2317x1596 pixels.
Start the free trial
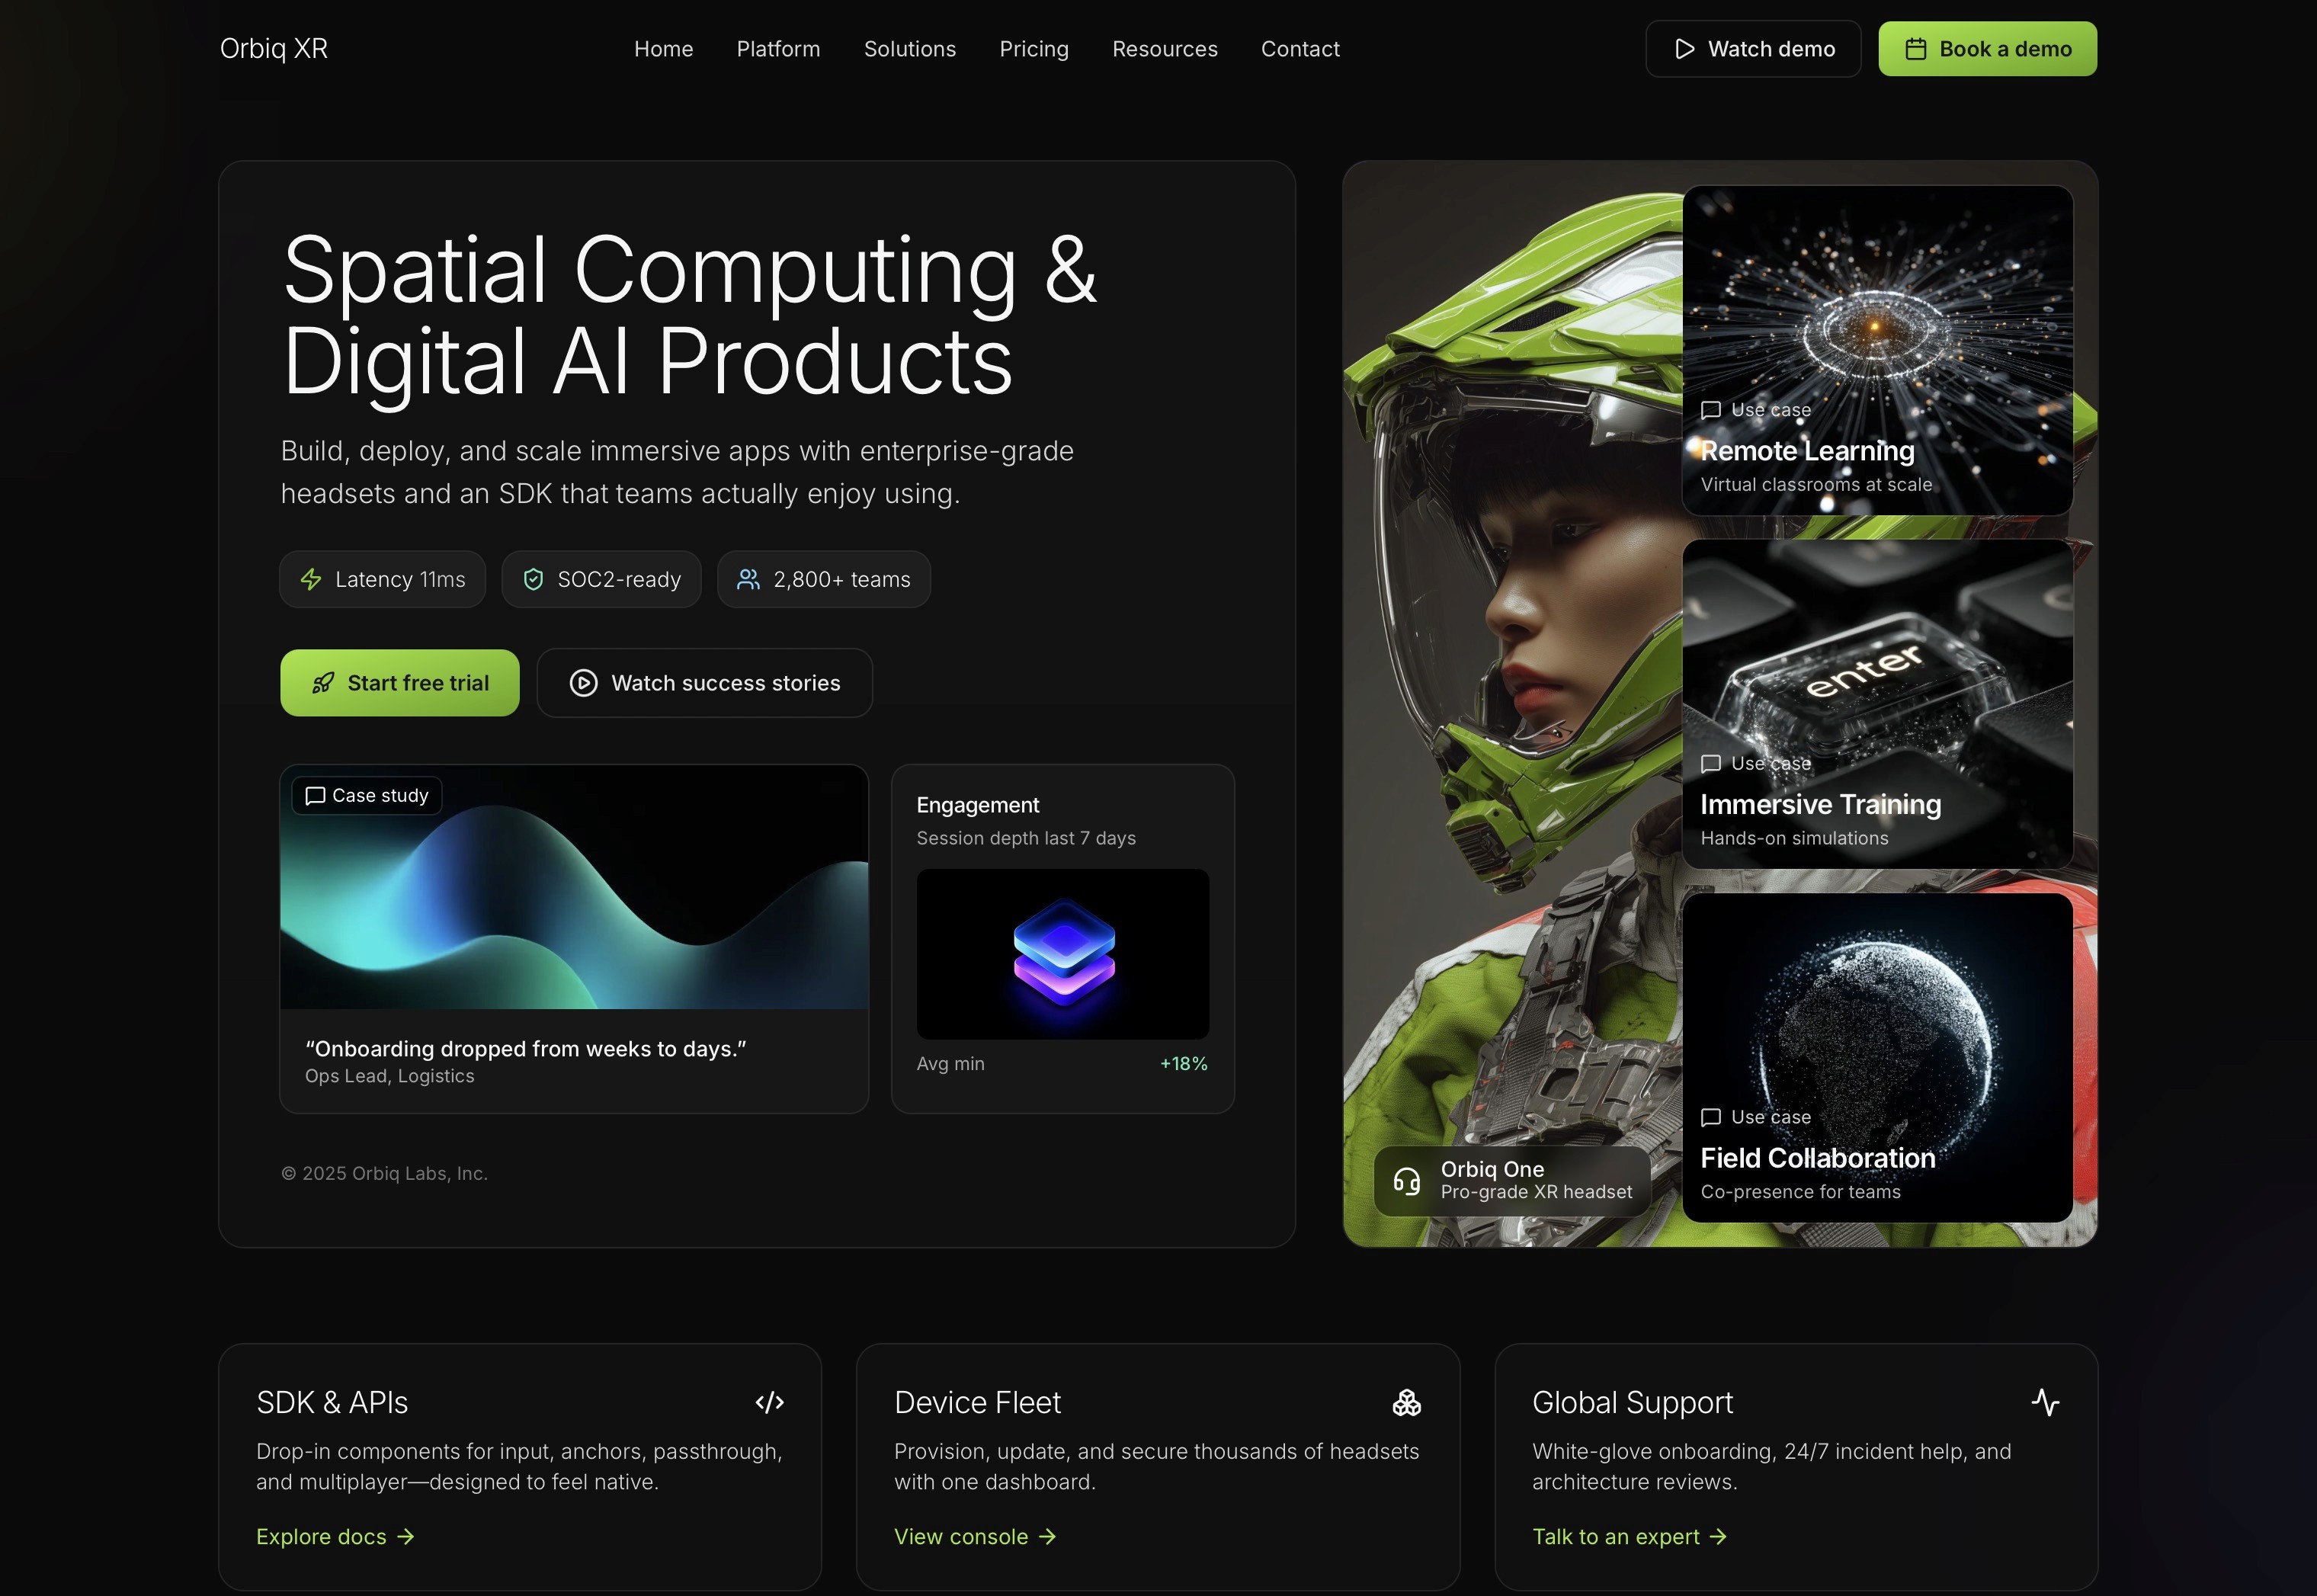(399, 683)
